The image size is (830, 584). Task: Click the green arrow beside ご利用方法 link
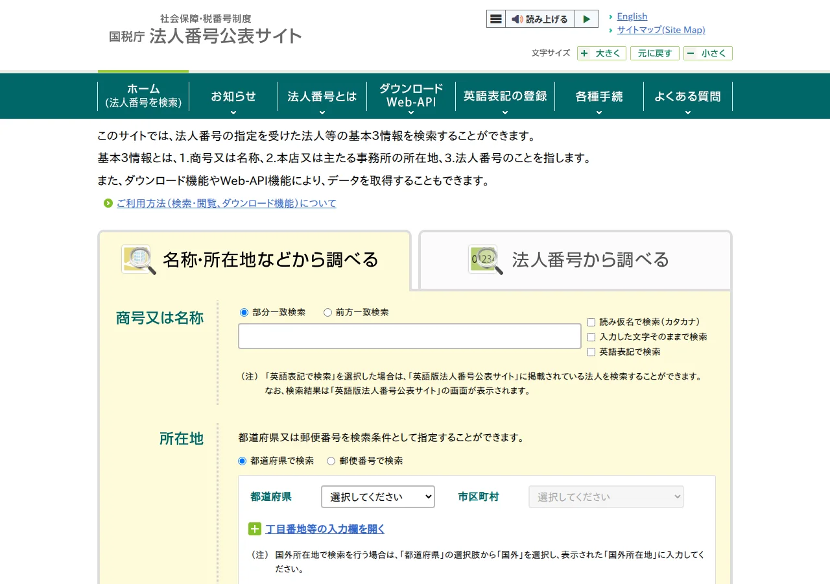point(108,204)
